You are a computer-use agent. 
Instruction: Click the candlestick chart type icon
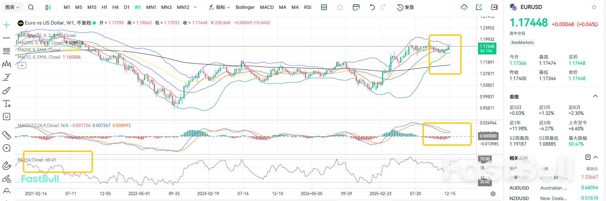tap(48, 7)
